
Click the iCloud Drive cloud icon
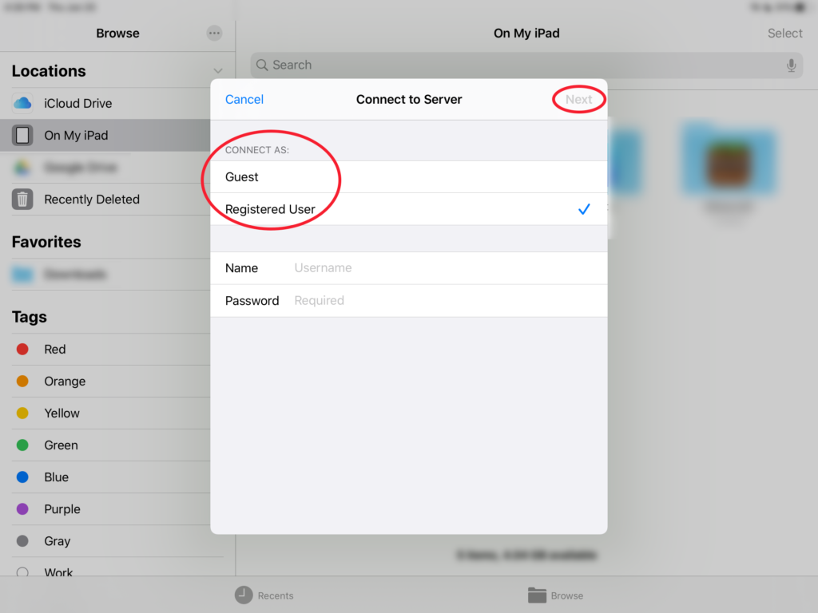[22, 103]
